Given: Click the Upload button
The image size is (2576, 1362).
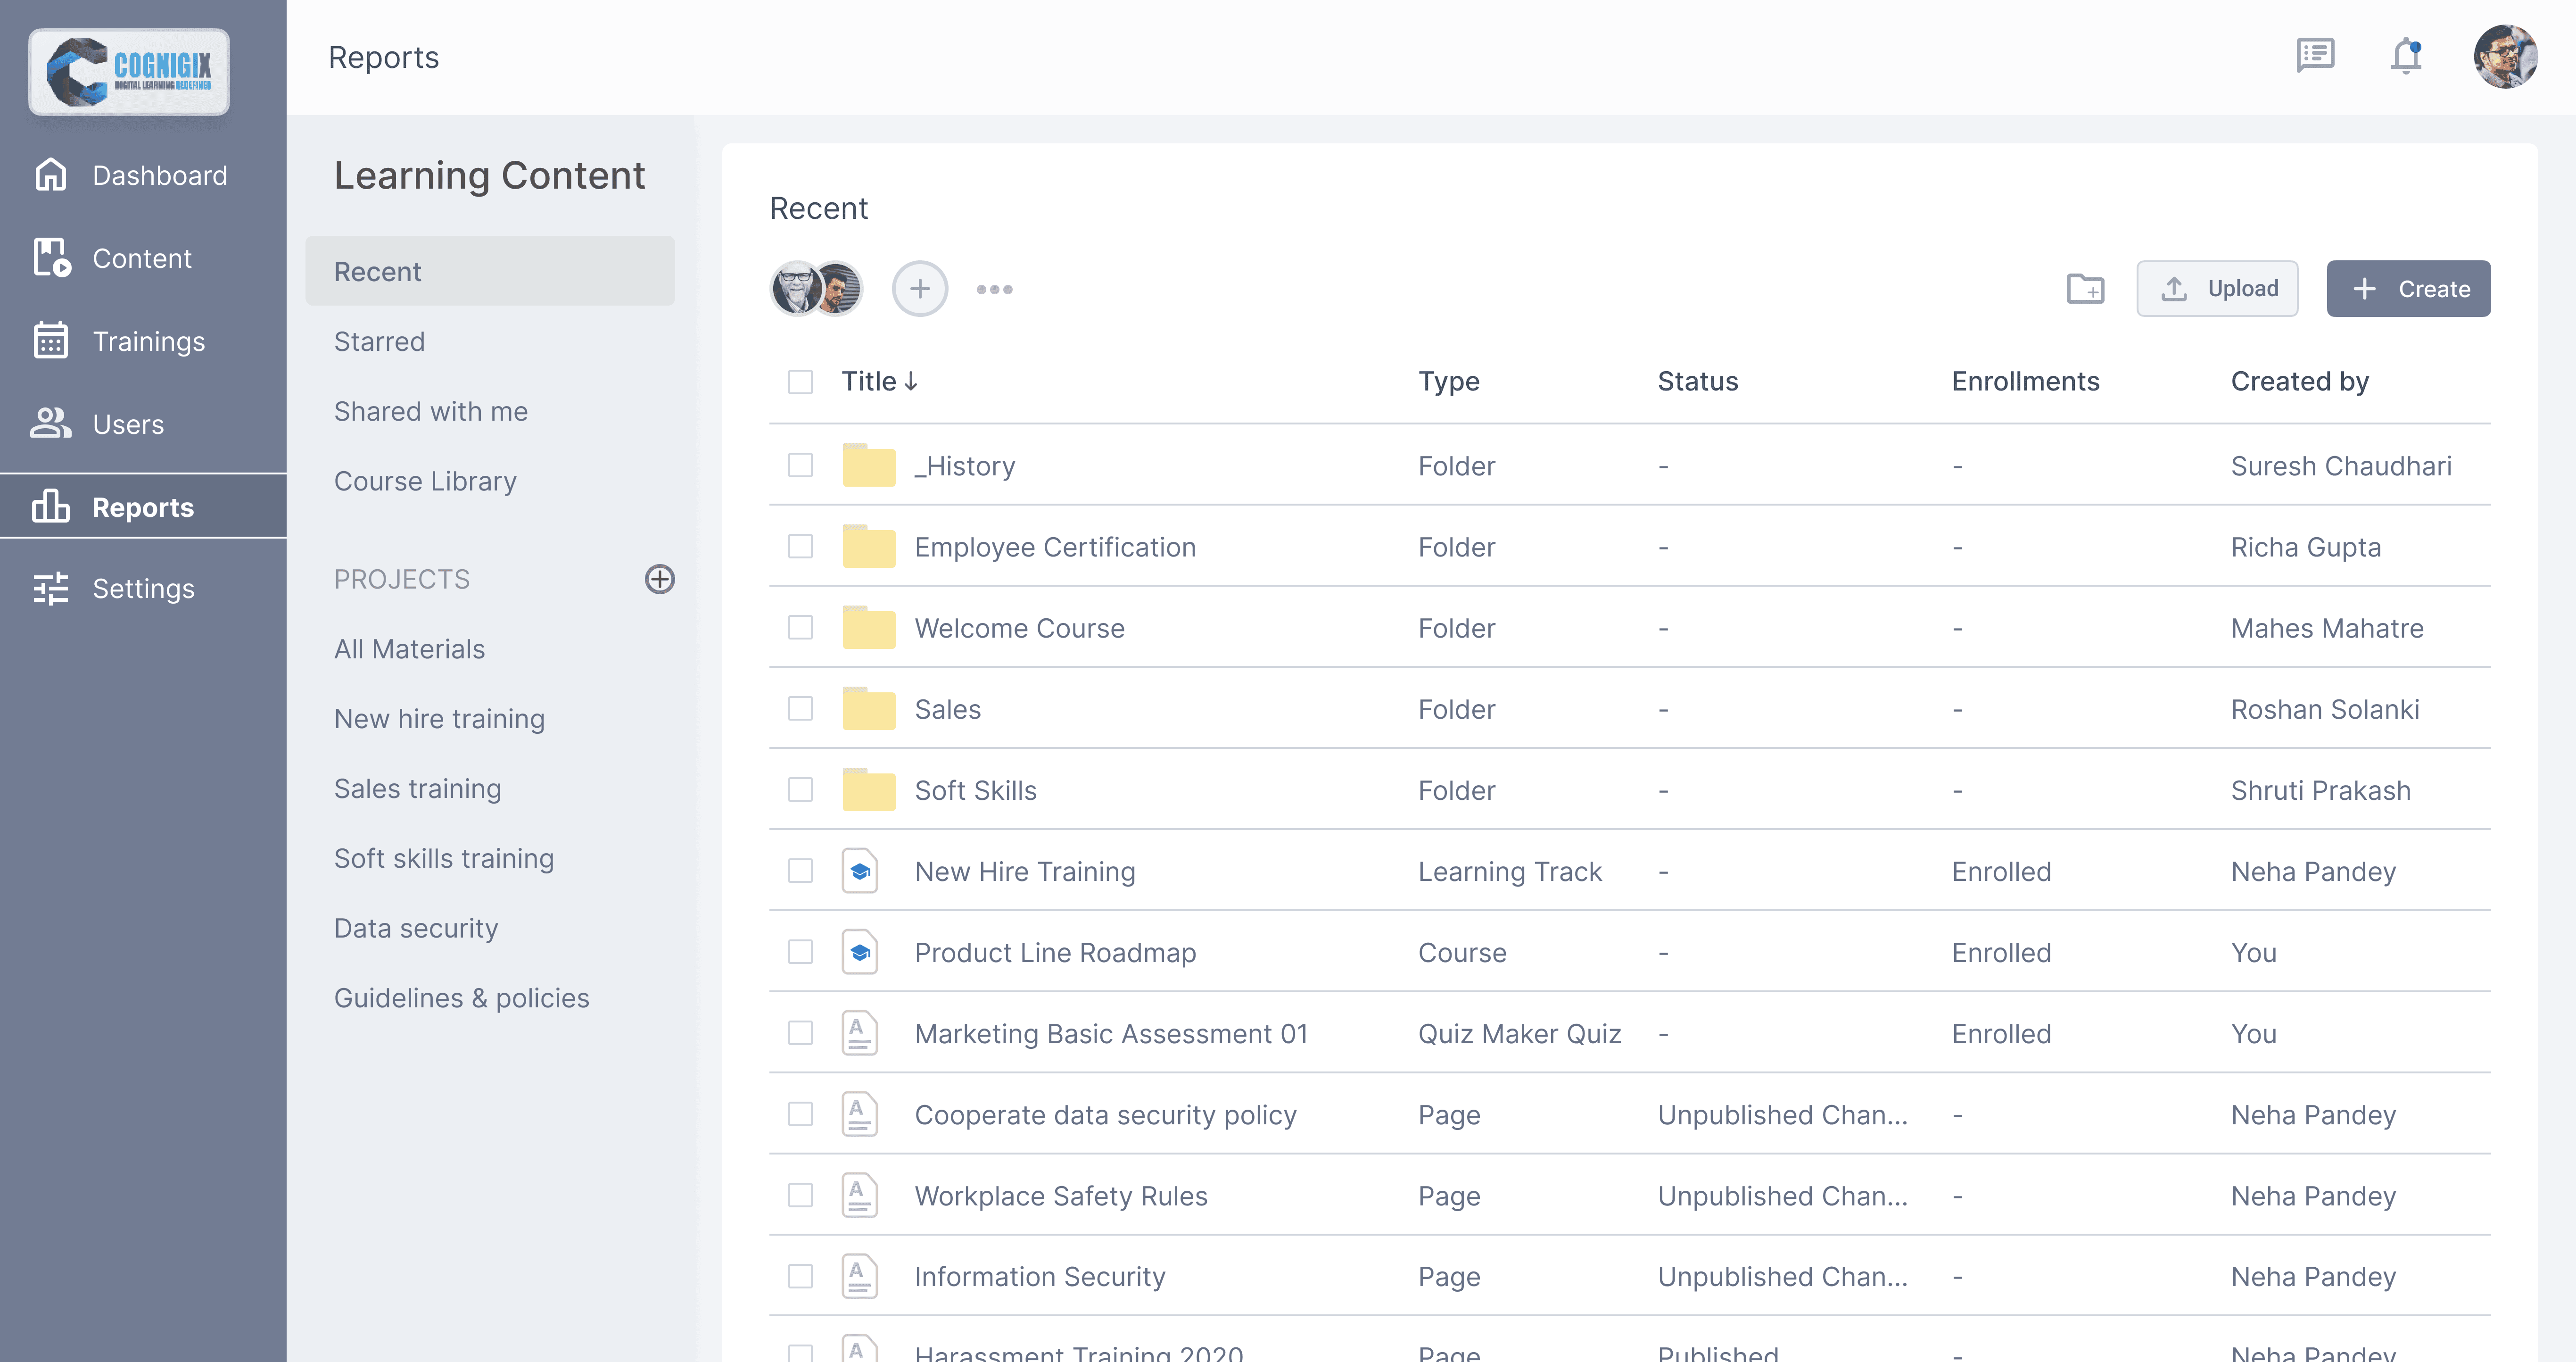Looking at the screenshot, I should click(2217, 289).
